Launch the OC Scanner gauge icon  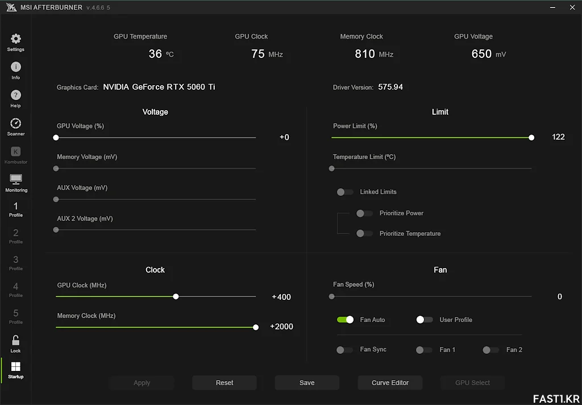pyautogui.click(x=15, y=123)
